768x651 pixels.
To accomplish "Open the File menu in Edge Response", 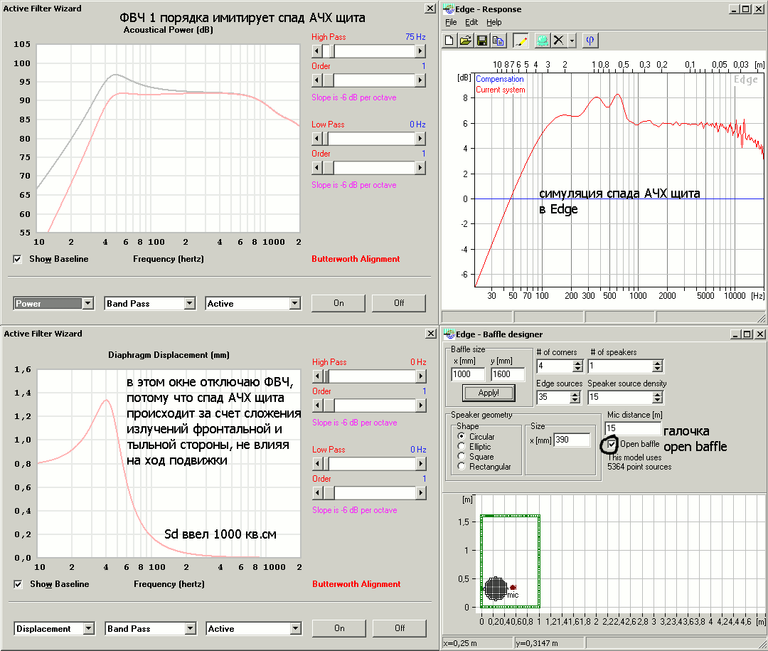I will point(451,22).
